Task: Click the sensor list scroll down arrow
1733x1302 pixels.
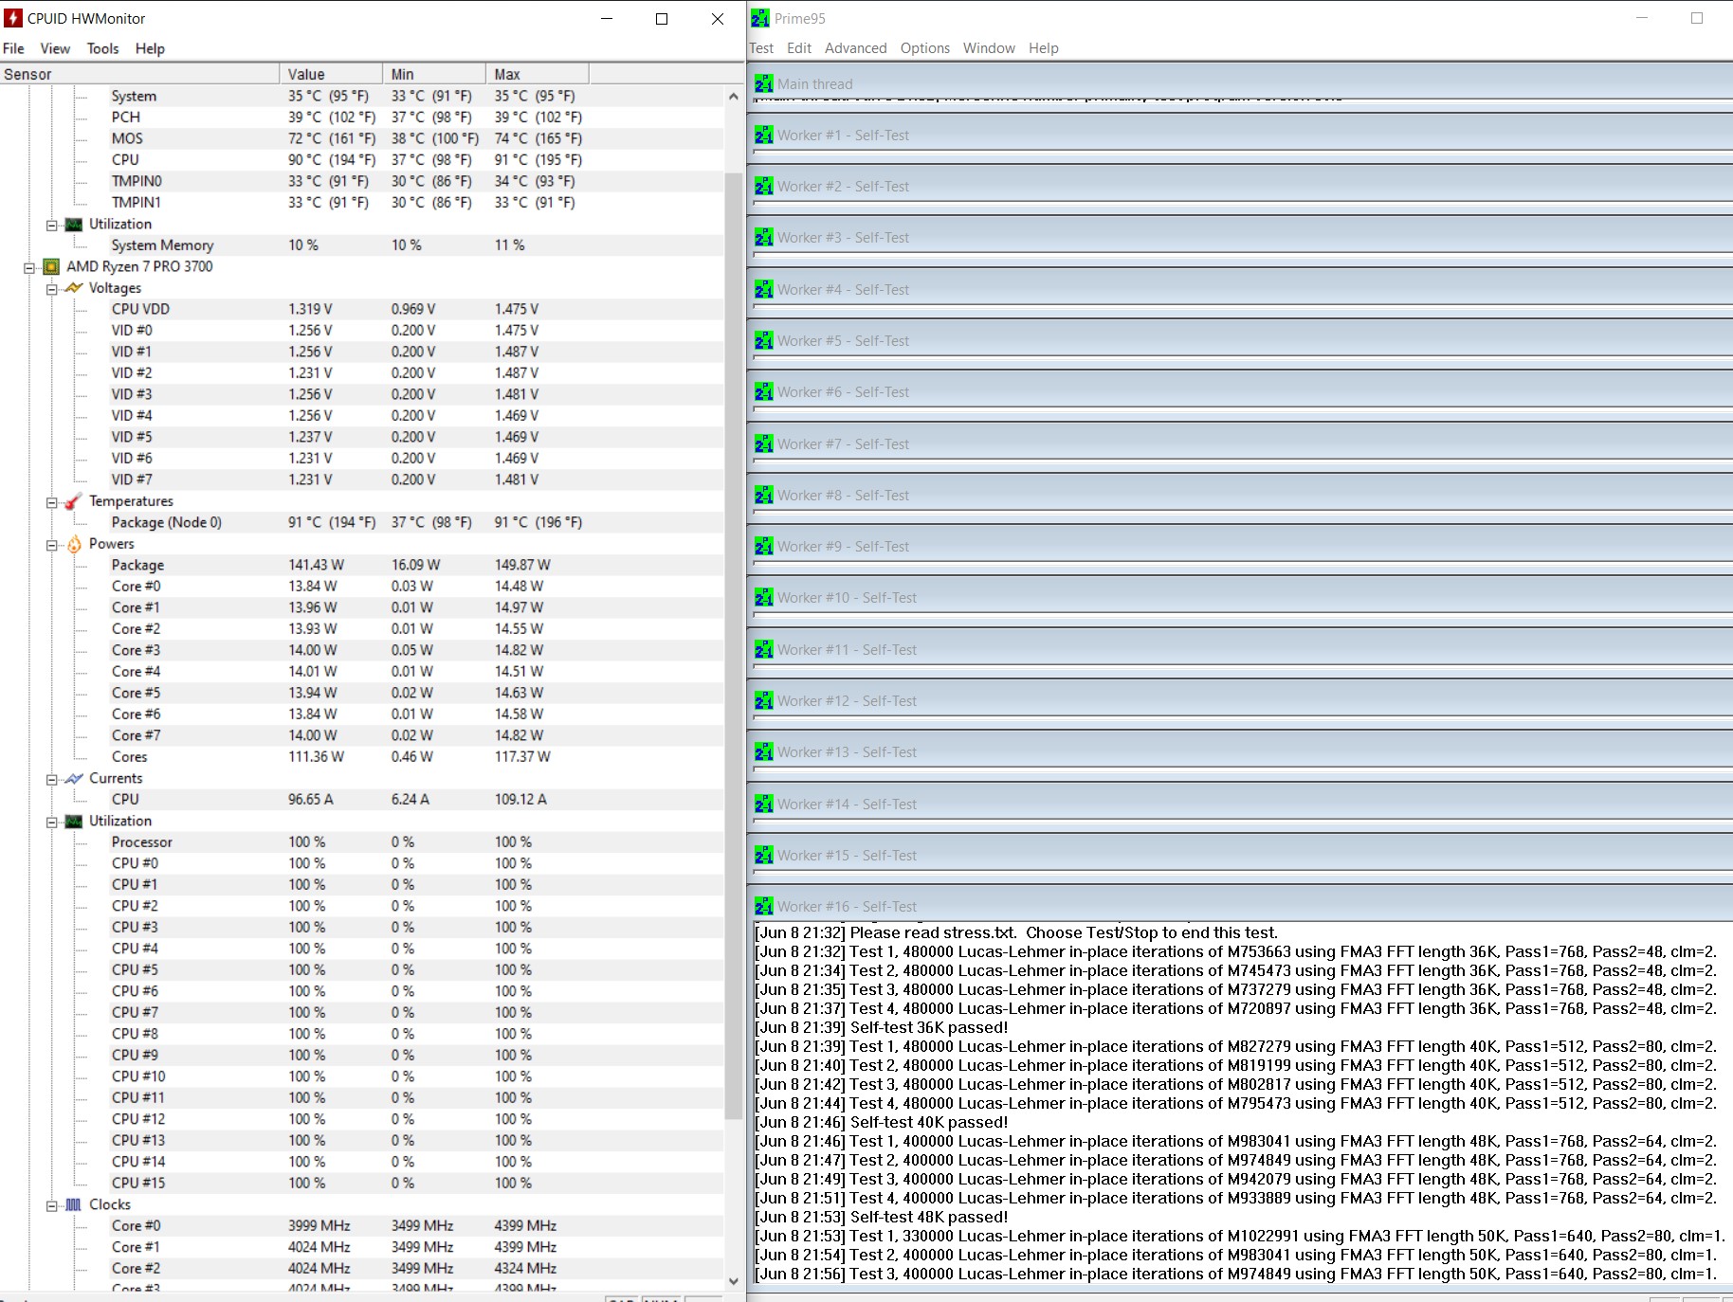Action: (733, 1280)
